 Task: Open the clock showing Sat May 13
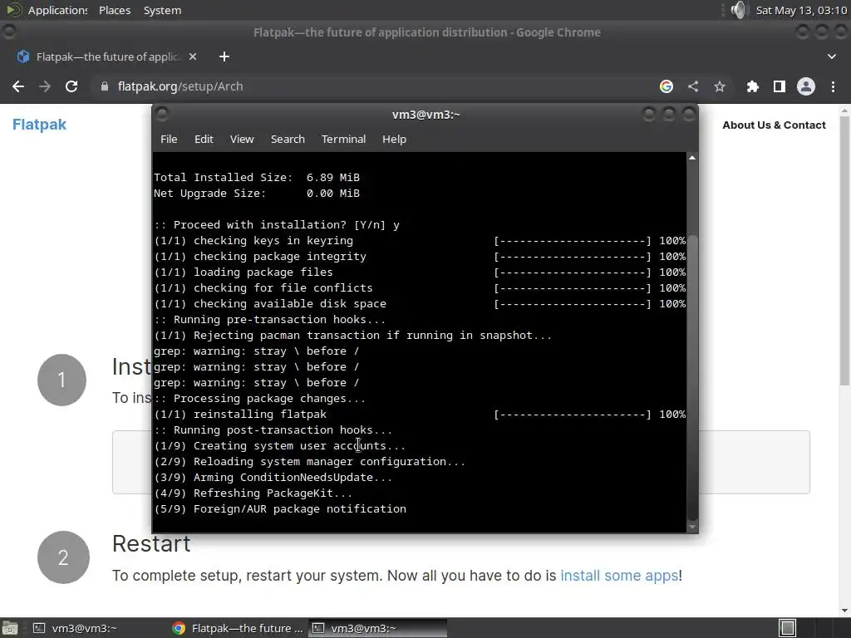point(801,10)
